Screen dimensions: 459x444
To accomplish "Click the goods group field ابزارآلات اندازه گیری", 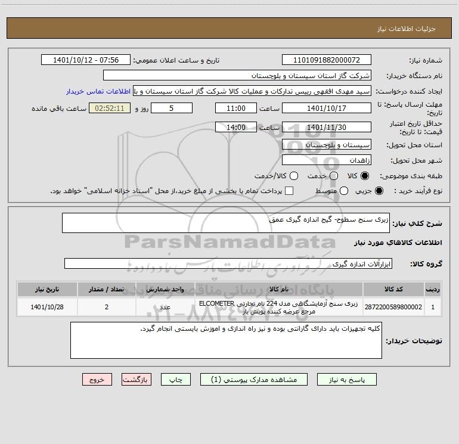I will coord(228,263).
